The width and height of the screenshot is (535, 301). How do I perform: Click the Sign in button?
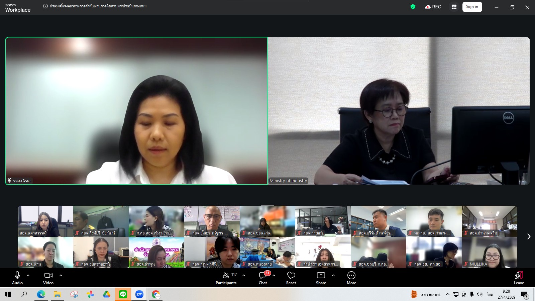click(x=472, y=7)
